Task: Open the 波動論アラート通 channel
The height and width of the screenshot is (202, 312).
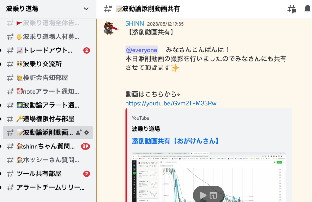Action: click(x=48, y=105)
